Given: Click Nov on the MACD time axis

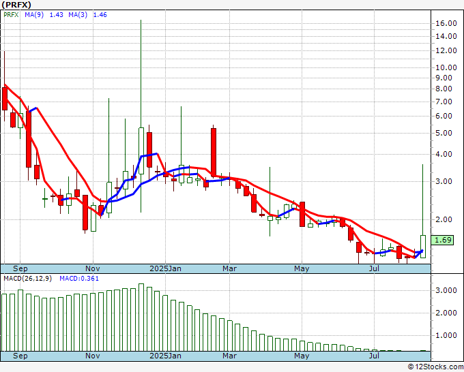Looking at the screenshot, I should (93, 356).
